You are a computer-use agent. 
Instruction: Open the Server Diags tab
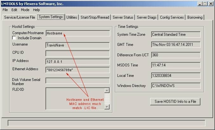pos(147,17)
